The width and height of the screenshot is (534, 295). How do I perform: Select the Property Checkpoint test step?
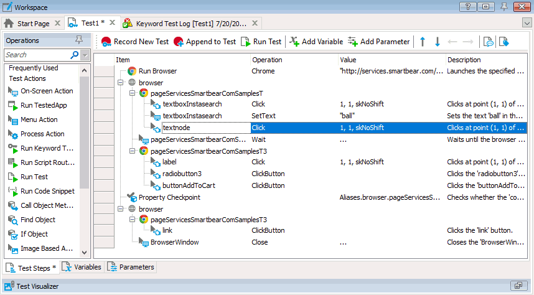coord(169,197)
